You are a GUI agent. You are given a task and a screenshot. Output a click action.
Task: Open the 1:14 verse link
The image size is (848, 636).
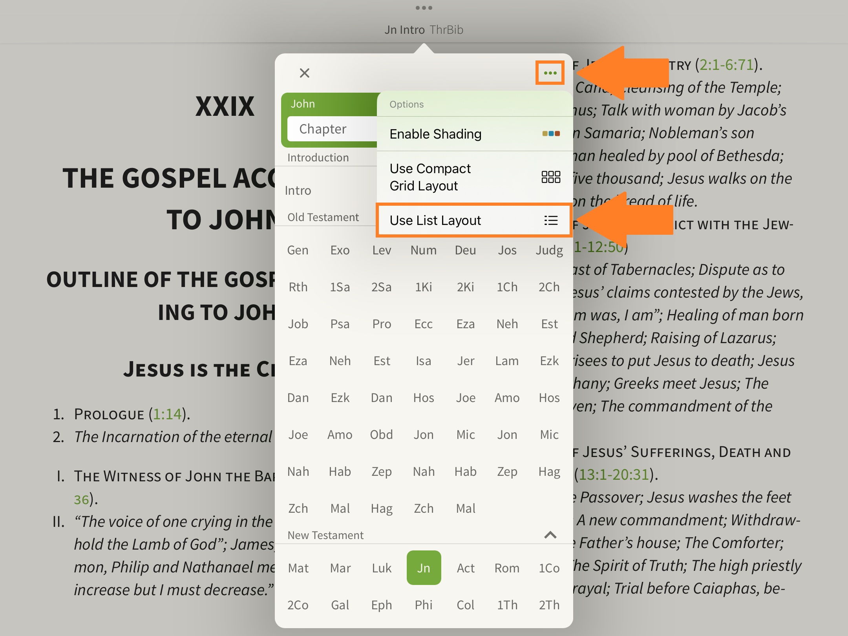coord(167,414)
